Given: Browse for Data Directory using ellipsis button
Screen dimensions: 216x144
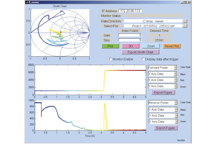Looking at the screenshot, I should click(x=185, y=21).
